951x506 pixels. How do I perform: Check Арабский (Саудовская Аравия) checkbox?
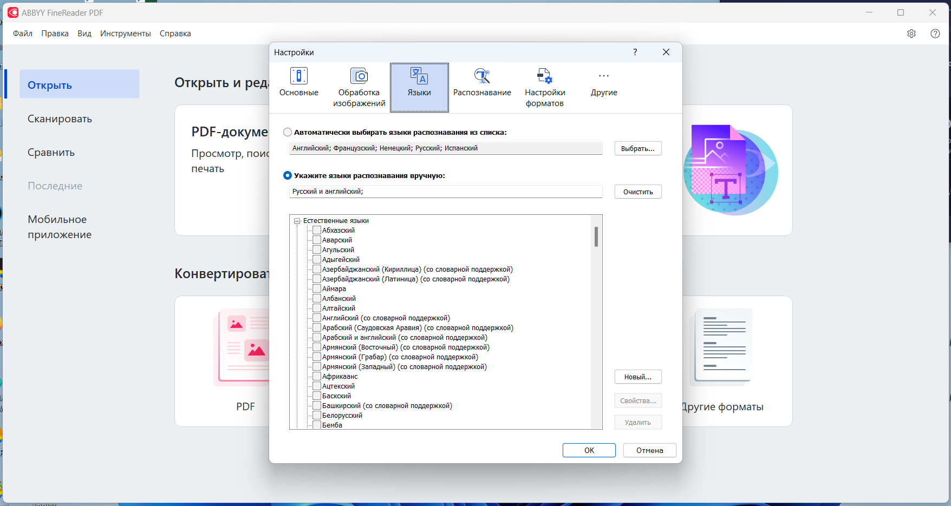tap(317, 328)
